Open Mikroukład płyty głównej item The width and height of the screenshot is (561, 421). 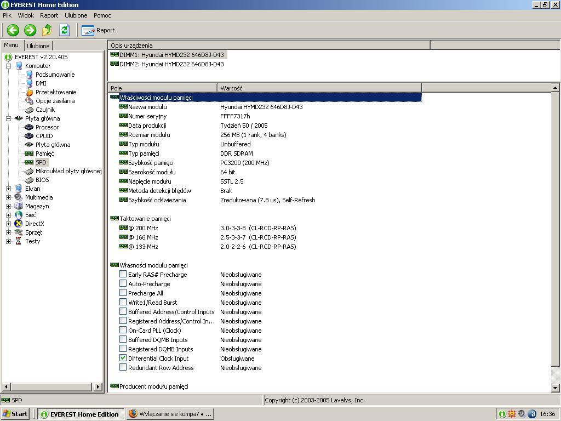click(x=68, y=171)
